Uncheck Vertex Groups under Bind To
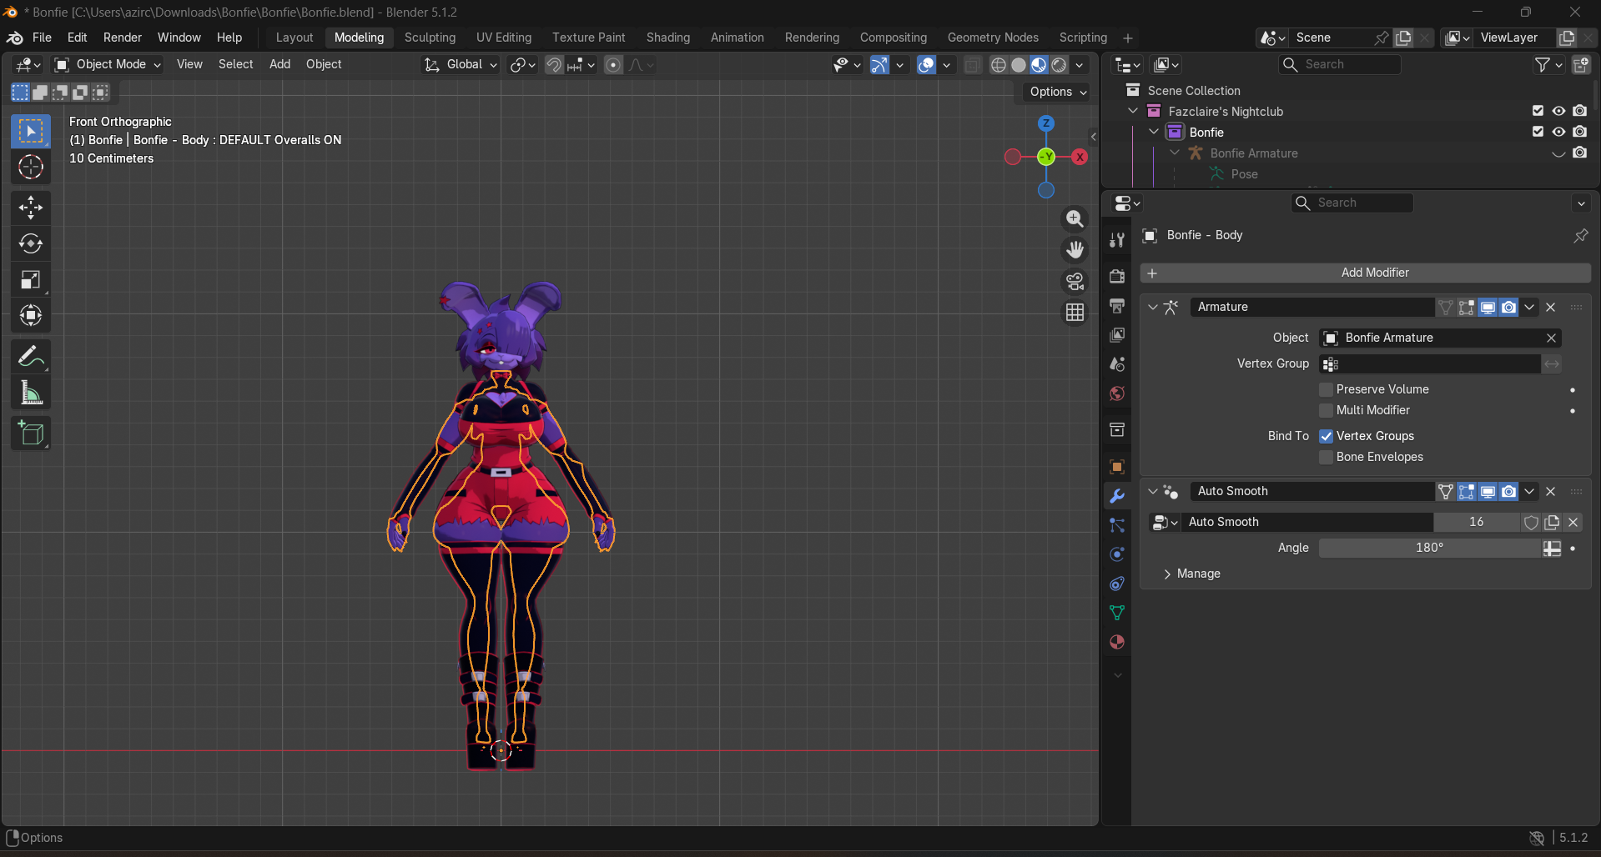1601x857 pixels. point(1326,436)
